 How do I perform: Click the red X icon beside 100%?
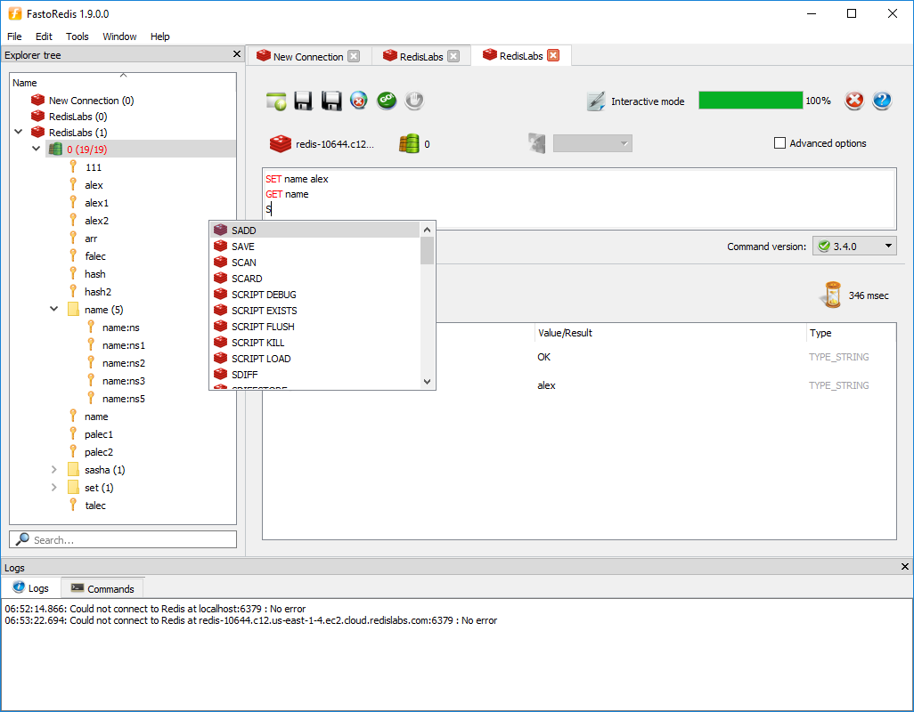point(854,101)
